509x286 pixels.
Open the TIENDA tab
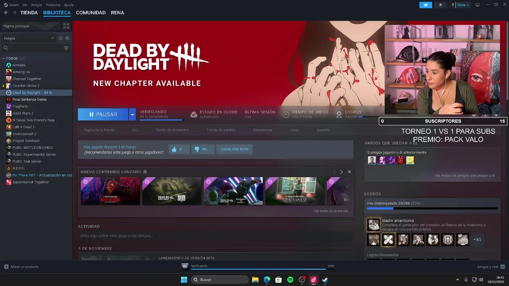[29, 13]
